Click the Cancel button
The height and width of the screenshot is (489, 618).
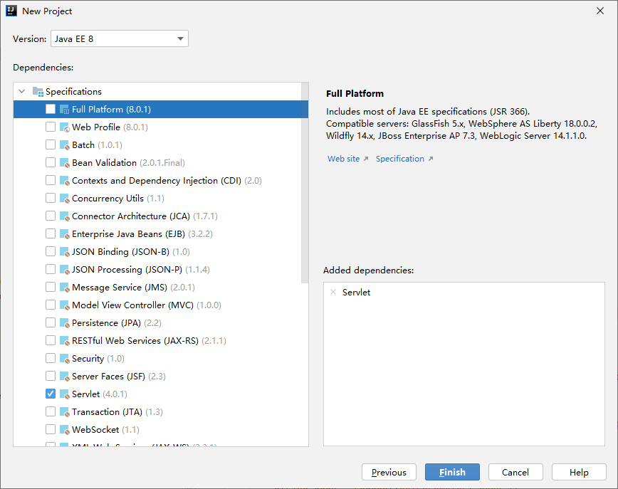pyautogui.click(x=515, y=472)
